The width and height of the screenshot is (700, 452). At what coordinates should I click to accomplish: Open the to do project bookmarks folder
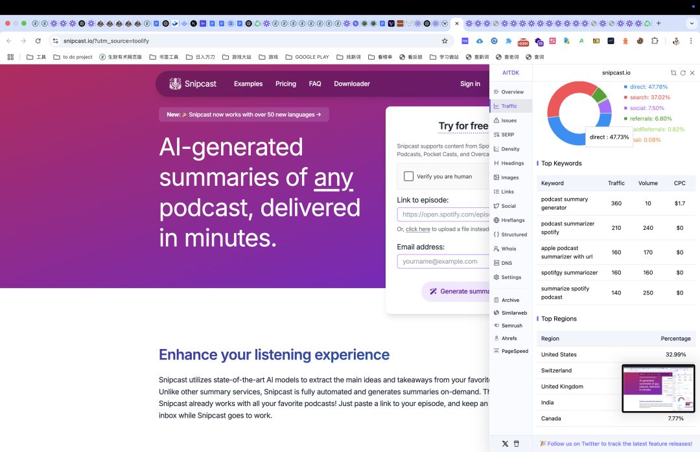(x=73, y=57)
